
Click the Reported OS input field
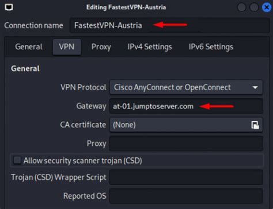click(186, 196)
